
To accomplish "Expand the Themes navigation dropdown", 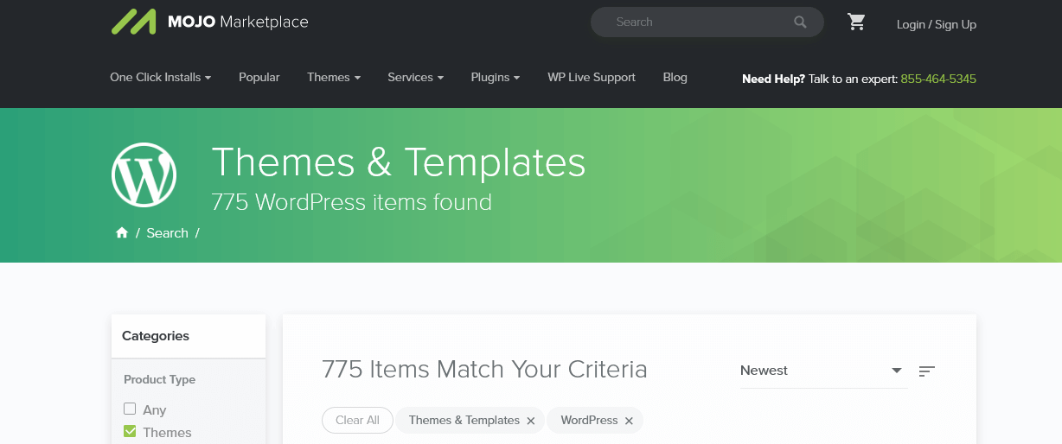I will click(x=334, y=77).
